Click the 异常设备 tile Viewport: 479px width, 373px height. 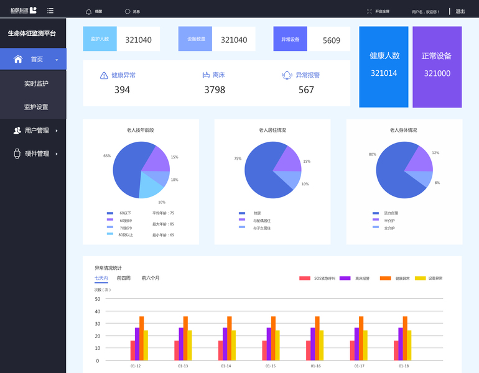(291, 39)
